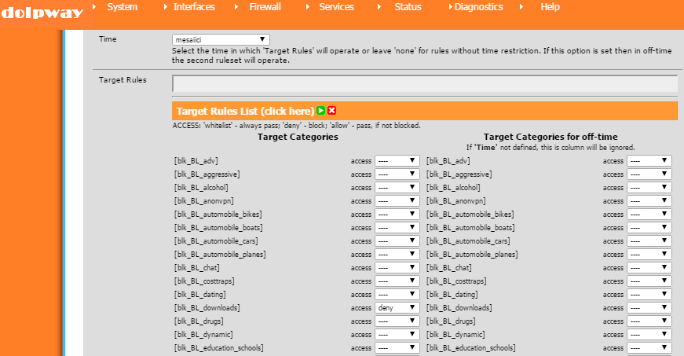This screenshot has width=684, height=356.
Task: Expand the Time dropdown showing mesaiici
Action: click(x=221, y=39)
